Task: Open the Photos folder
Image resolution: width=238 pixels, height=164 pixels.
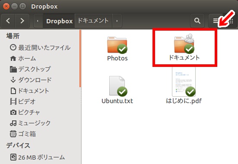Action: click(x=117, y=48)
